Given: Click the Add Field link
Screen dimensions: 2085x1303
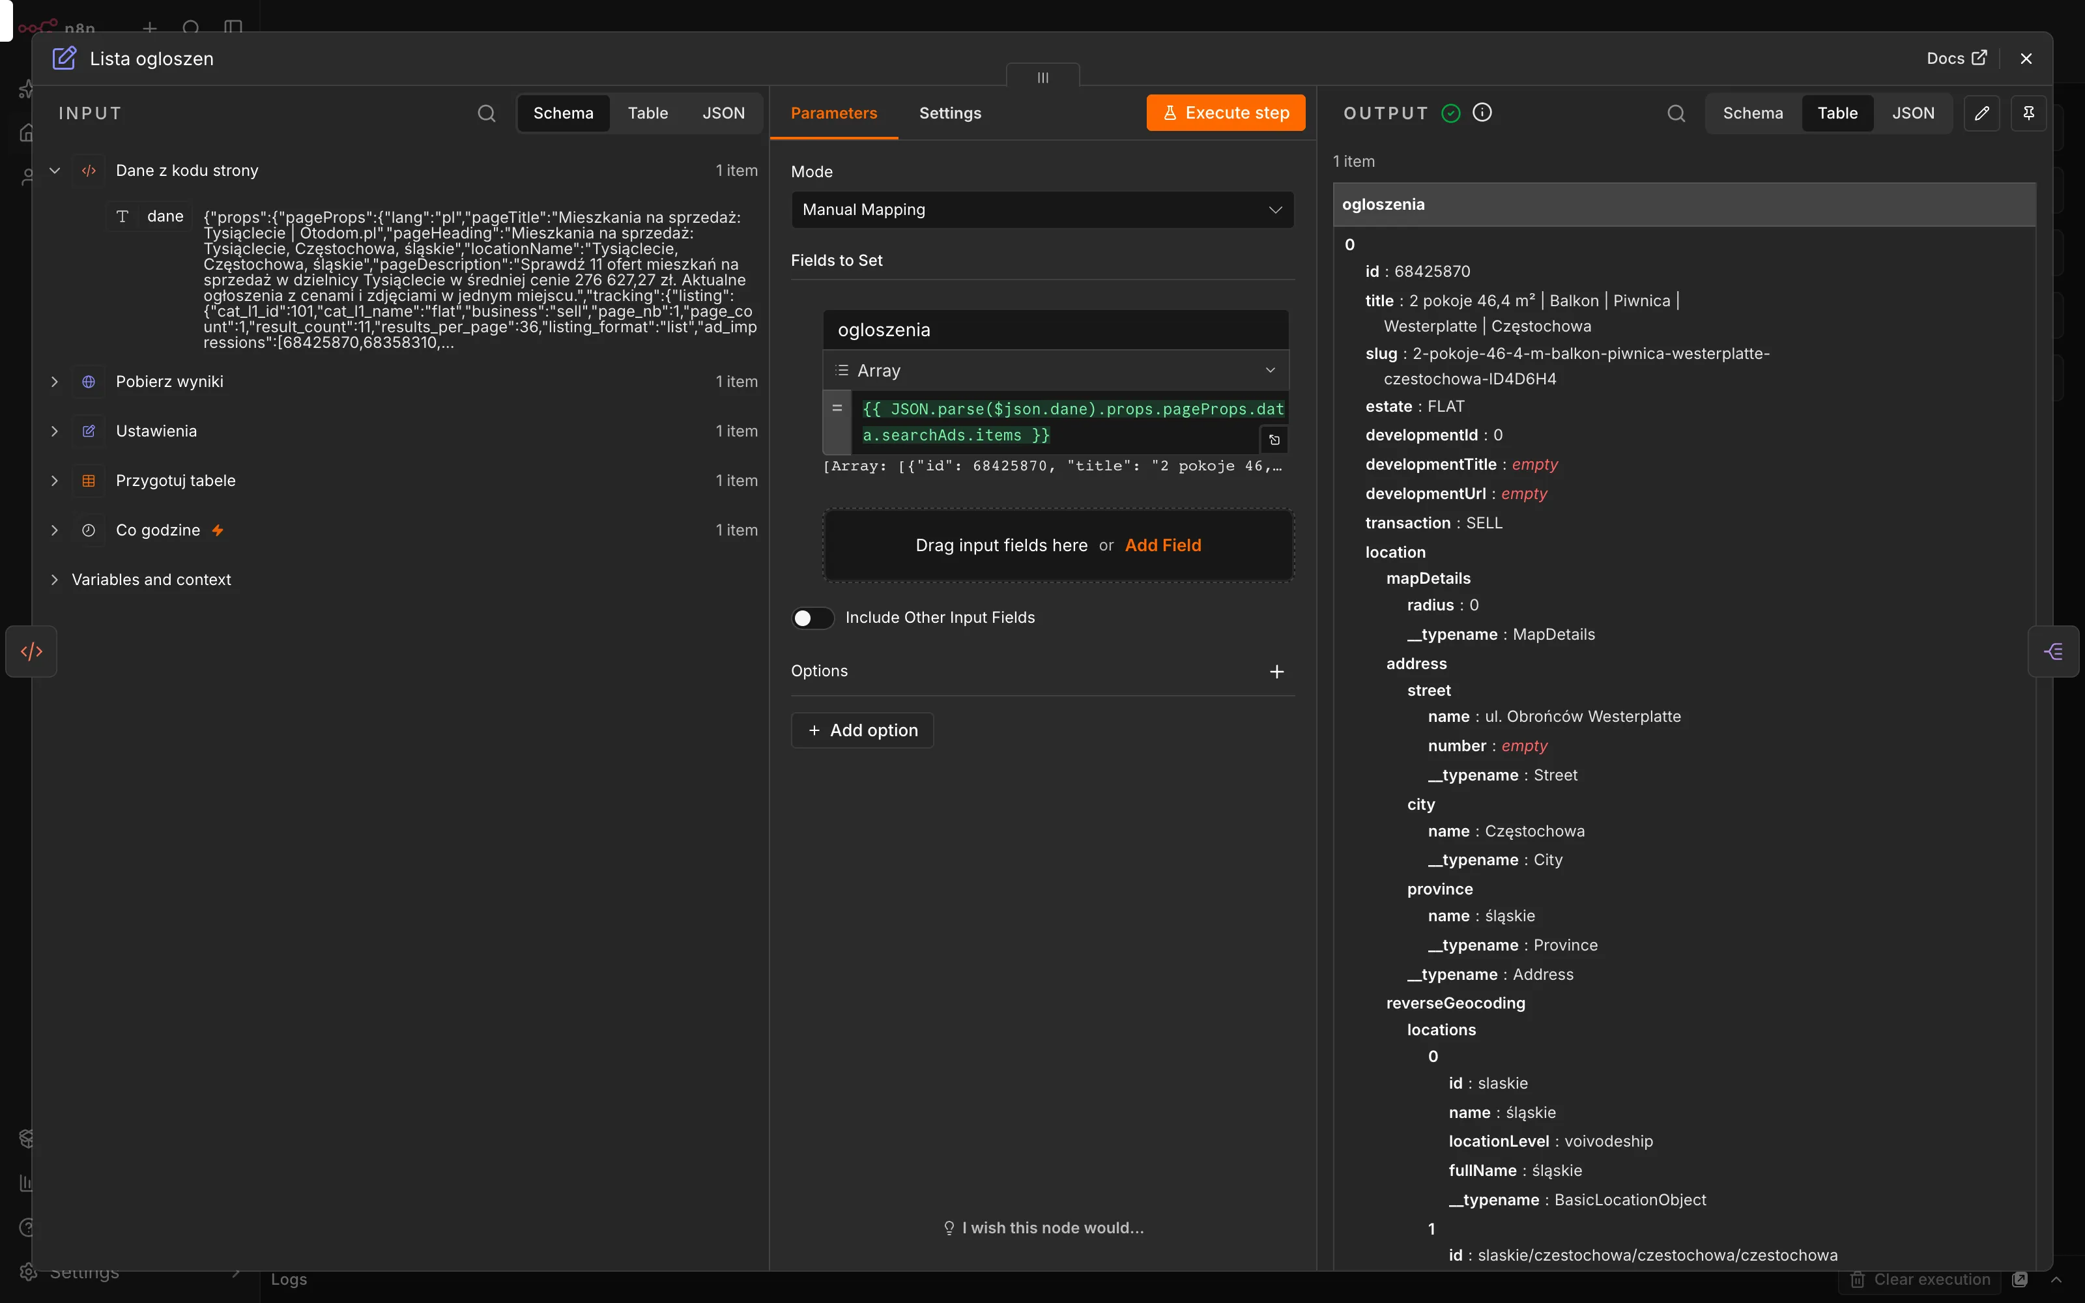Looking at the screenshot, I should (x=1162, y=545).
